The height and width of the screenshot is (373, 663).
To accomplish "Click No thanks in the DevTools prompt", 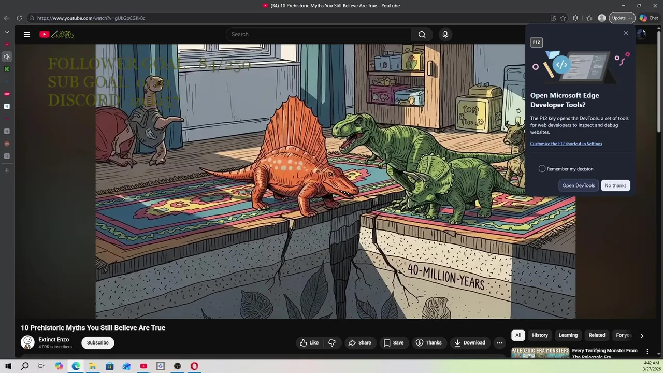I will coord(615,185).
